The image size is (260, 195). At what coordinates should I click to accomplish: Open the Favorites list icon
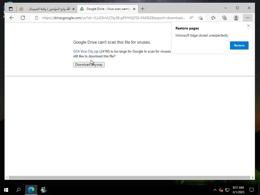coord(213,18)
